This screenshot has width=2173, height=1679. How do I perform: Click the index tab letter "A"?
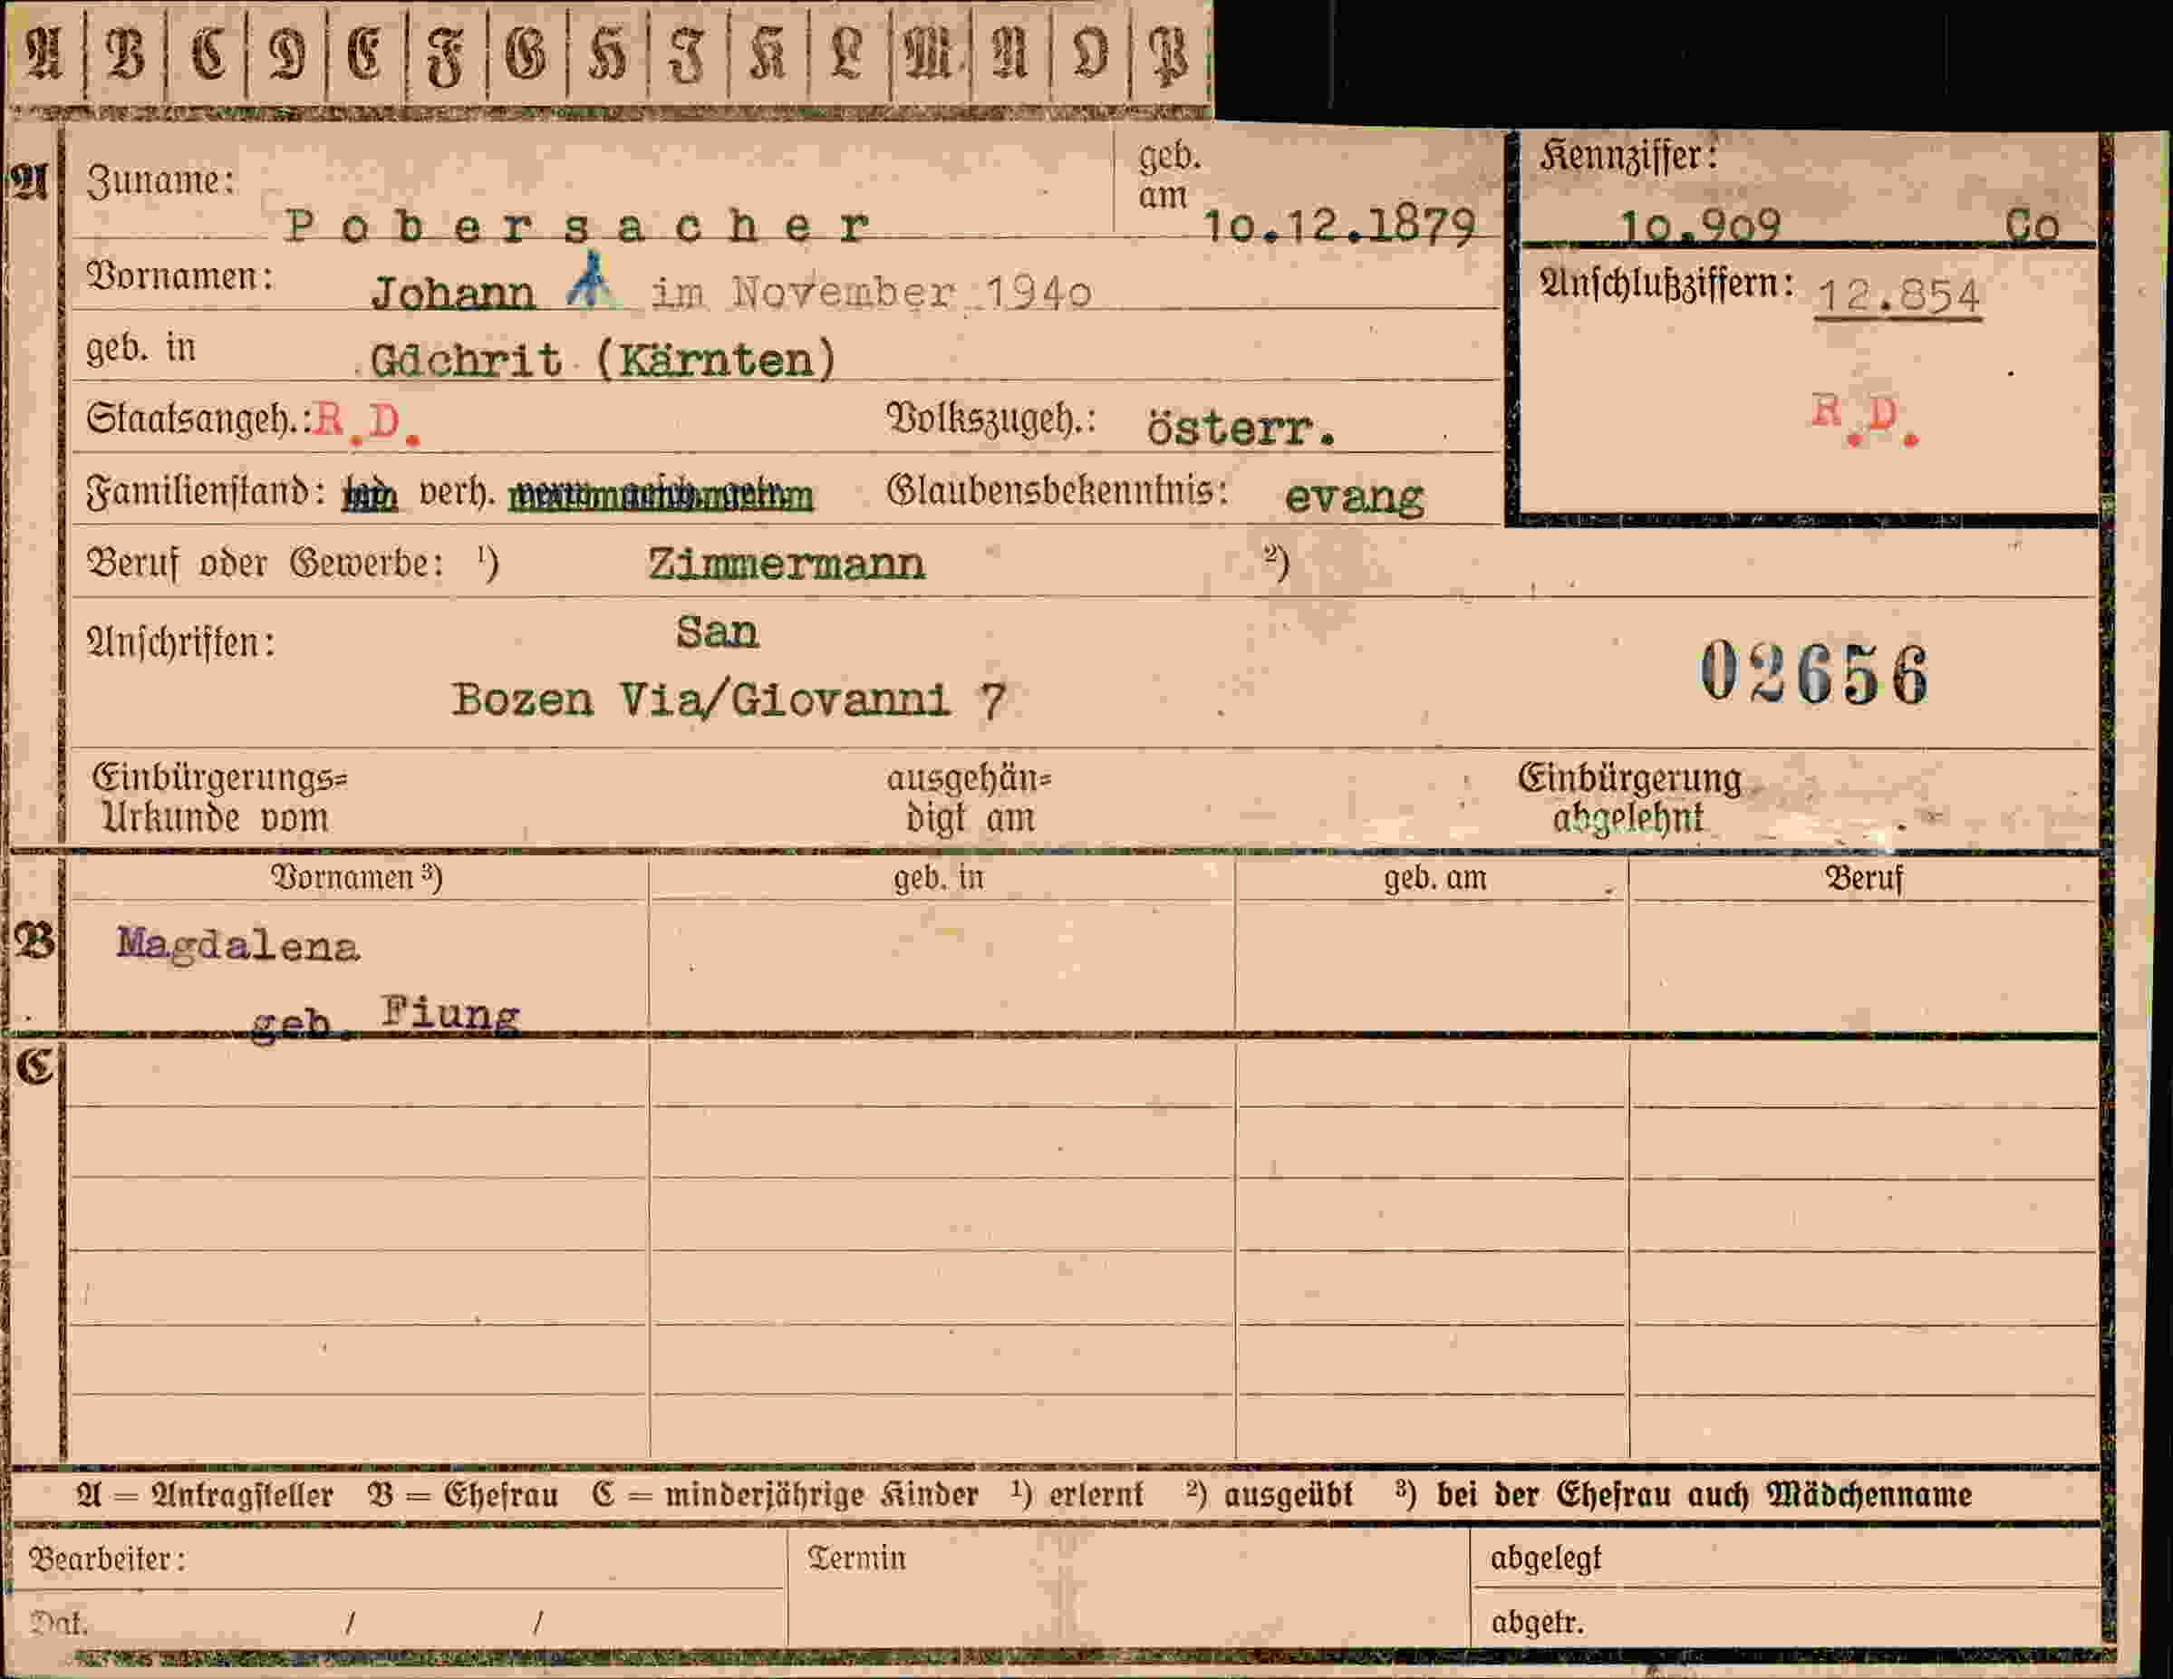click(43, 53)
